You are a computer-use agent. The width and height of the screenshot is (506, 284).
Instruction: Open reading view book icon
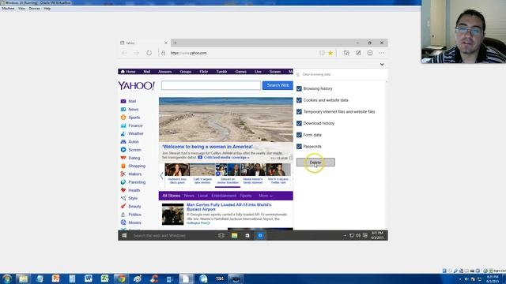point(322,53)
